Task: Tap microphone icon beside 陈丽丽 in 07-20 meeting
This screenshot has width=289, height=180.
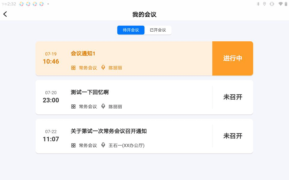Action: [x=103, y=106]
